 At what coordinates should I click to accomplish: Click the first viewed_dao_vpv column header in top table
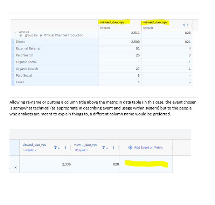(x=112, y=22)
